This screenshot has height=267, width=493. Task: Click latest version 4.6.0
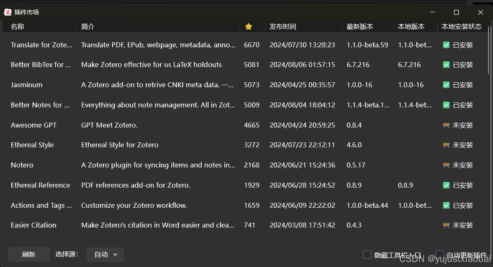point(354,145)
